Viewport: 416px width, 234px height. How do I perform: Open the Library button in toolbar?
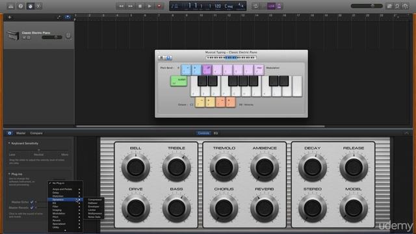(11, 6)
